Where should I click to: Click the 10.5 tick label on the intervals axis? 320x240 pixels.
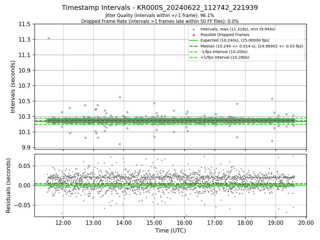pos(25,101)
